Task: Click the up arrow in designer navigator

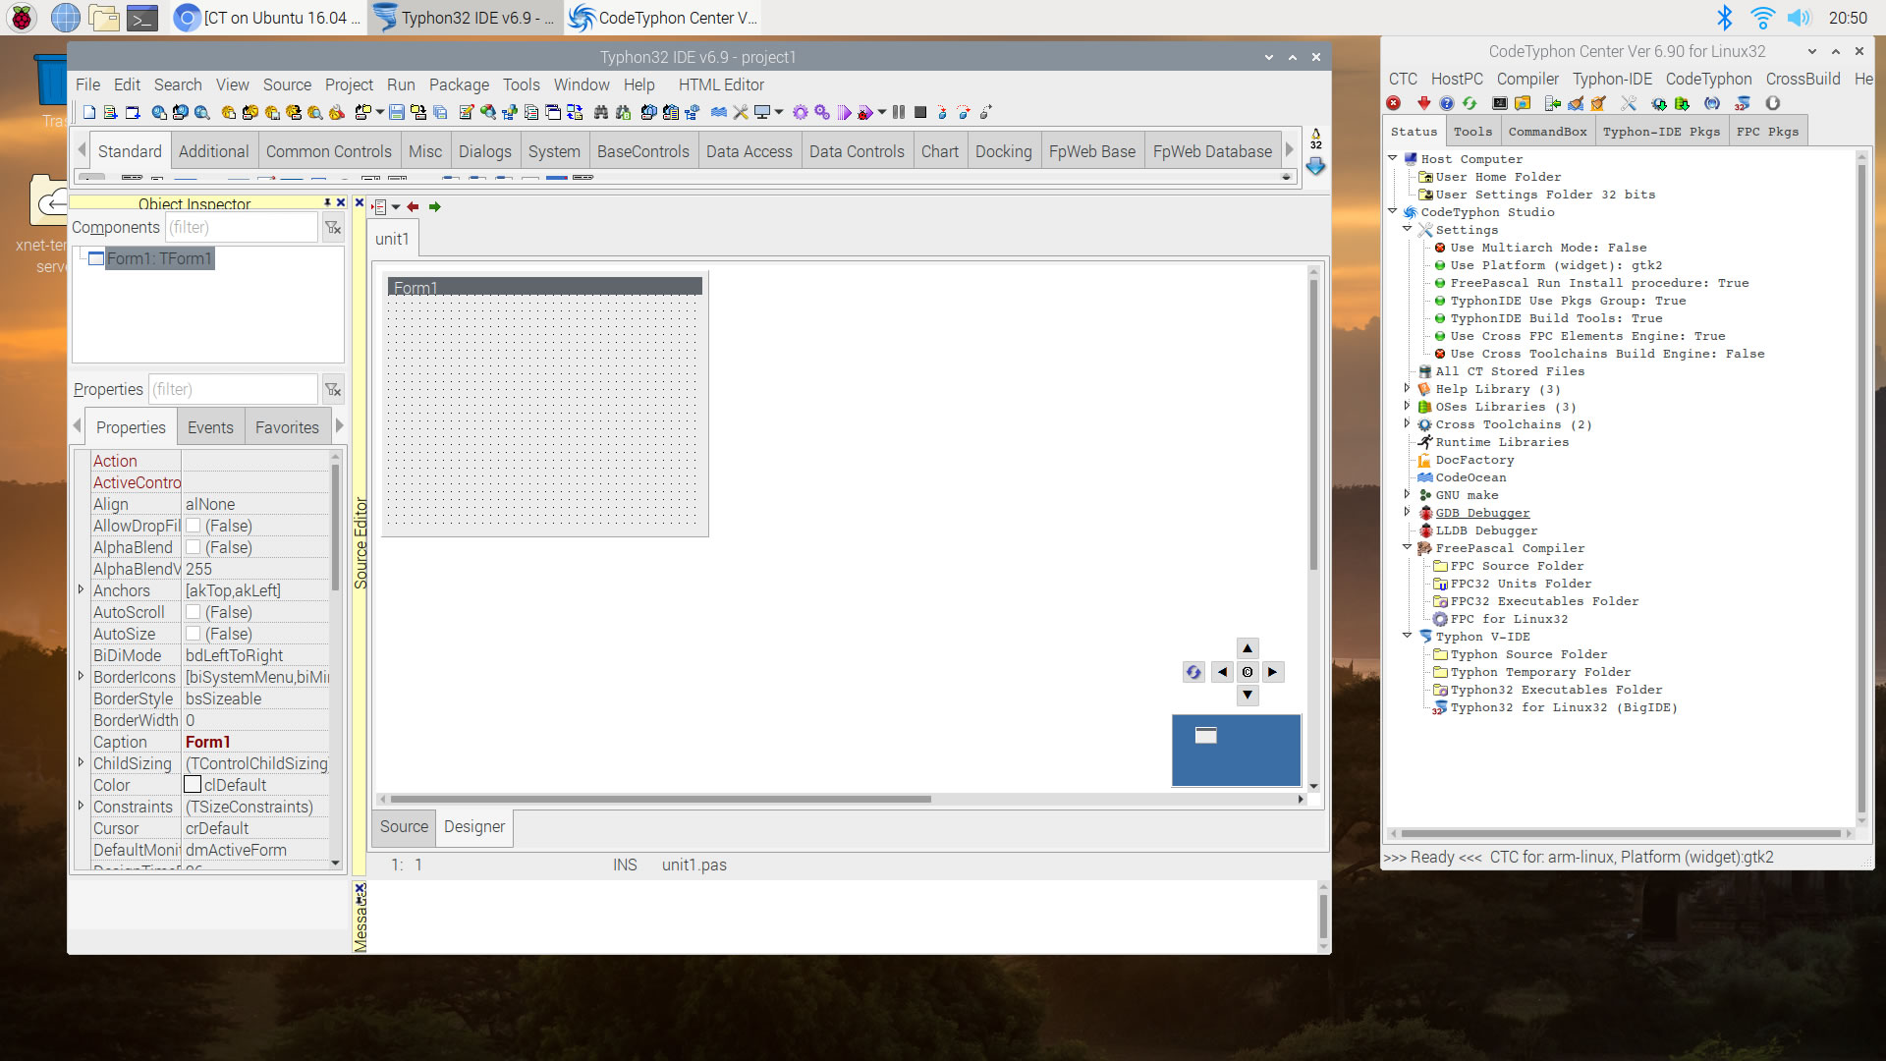Action: pyautogui.click(x=1248, y=648)
